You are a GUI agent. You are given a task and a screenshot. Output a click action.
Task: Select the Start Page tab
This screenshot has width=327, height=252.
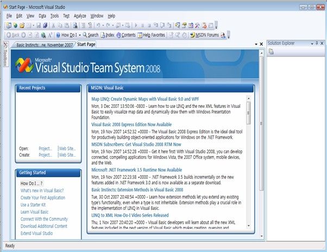[x=86, y=44]
